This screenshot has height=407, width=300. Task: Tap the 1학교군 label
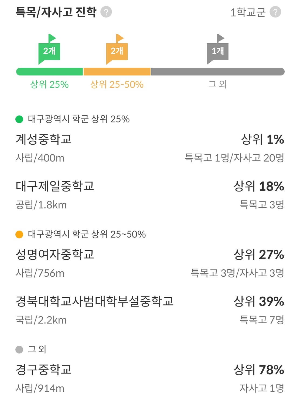tap(248, 12)
